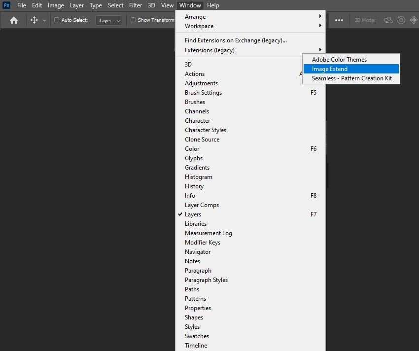The image size is (419, 351).
Task: Show the Info panel
Action: pos(250,195)
